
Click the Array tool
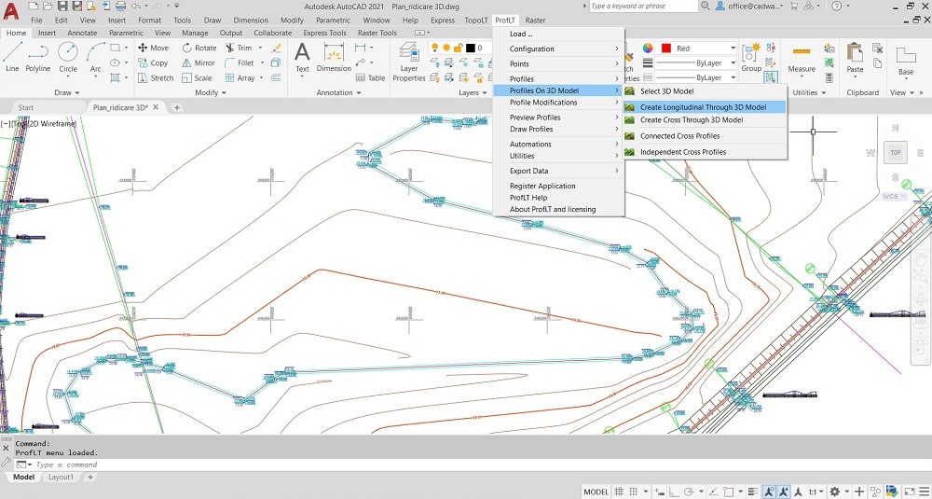tap(240, 77)
